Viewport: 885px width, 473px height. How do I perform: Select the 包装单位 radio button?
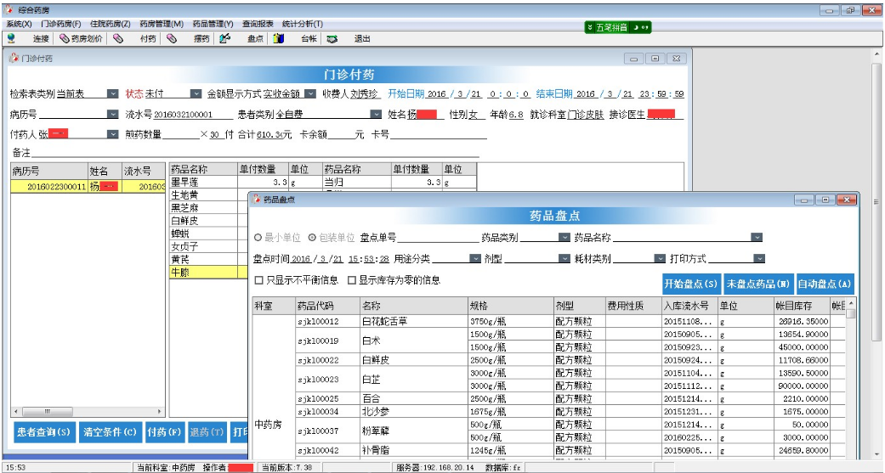pos(312,238)
